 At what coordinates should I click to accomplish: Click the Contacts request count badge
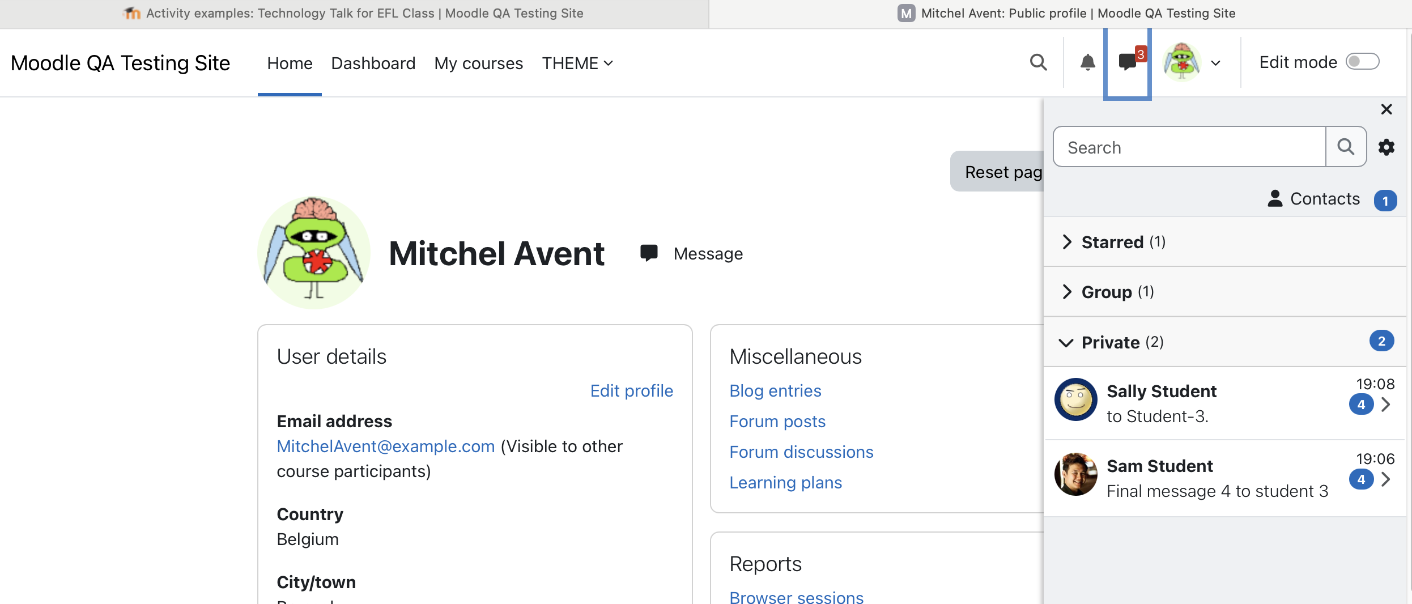[x=1385, y=201]
